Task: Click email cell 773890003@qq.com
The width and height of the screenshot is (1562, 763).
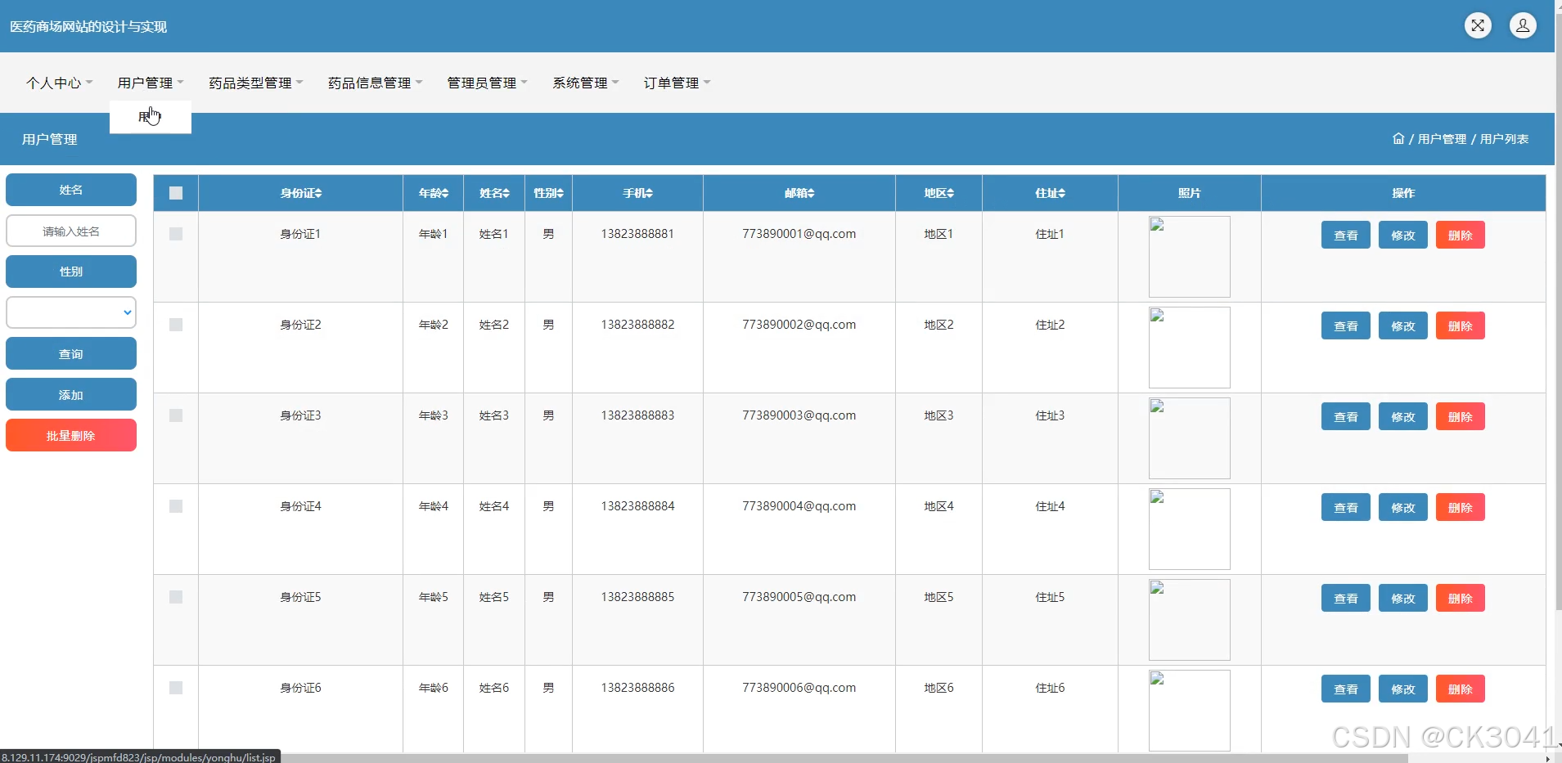Action: click(x=799, y=415)
